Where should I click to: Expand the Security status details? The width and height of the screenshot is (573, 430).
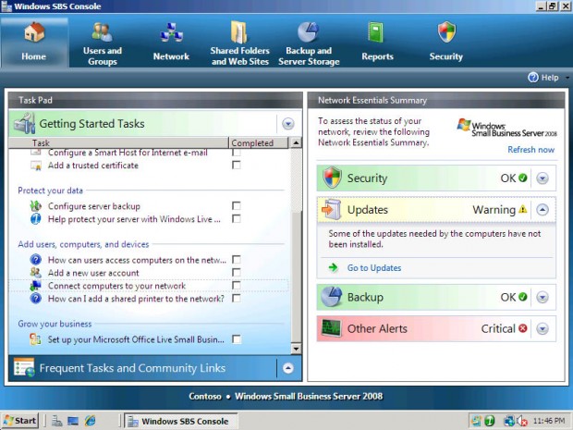point(543,178)
